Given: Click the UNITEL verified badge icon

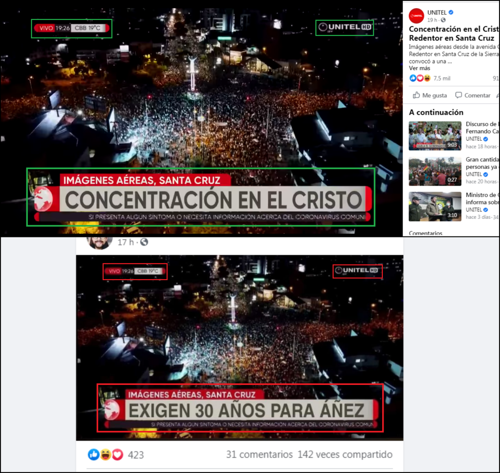Looking at the screenshot, I should coord(451,12).
